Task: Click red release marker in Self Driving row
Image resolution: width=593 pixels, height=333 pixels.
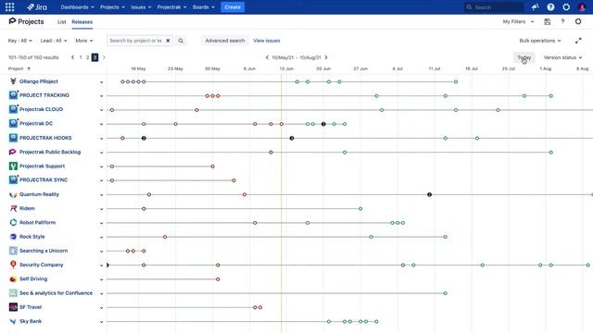Action: [218, 279]
